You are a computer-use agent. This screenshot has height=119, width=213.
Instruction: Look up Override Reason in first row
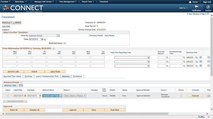click(x=167, y=58)
